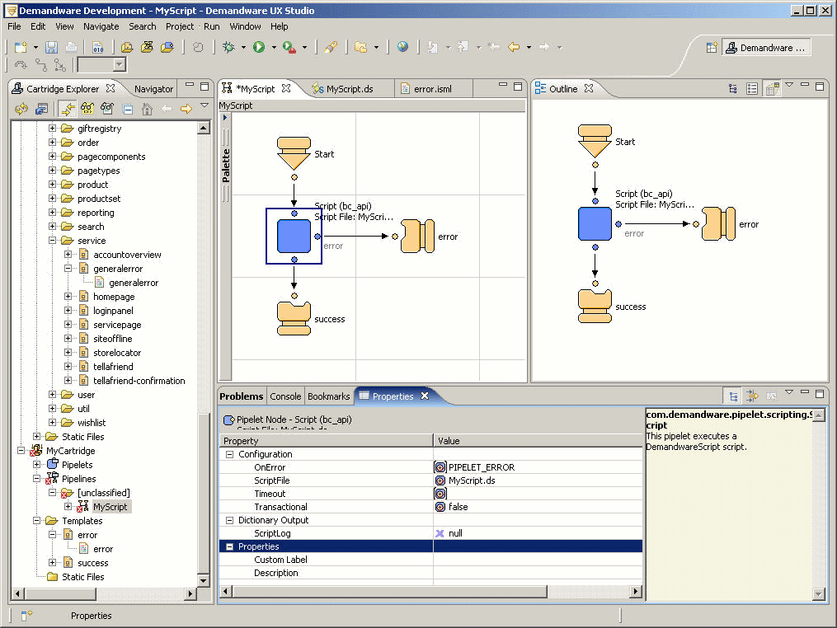This screenshot has width=837, height=628.
Task: Click the Start node in pipeline editor
Action: click(294, 153)
